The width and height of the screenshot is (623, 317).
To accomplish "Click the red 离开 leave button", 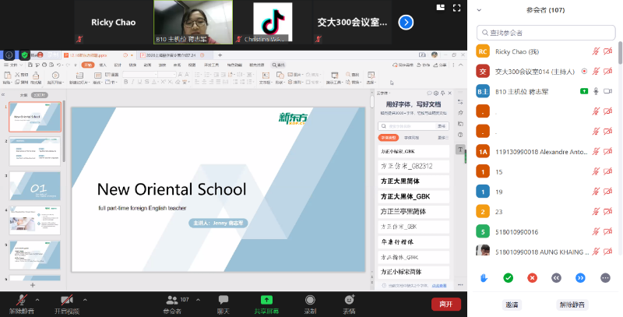I will (446, 305).
